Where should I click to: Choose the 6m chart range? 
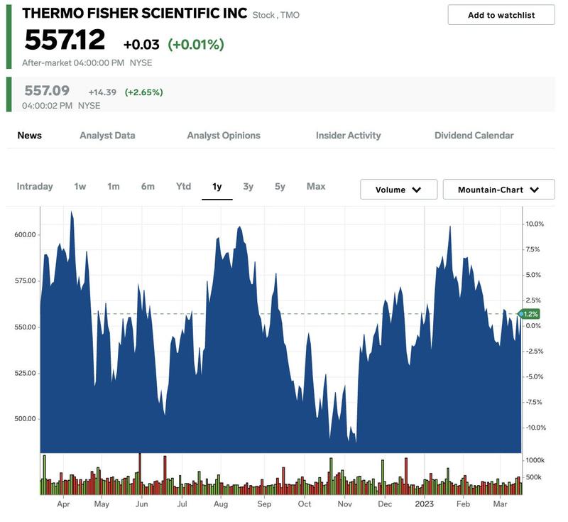pyautogui.click(x=148, y=187)
